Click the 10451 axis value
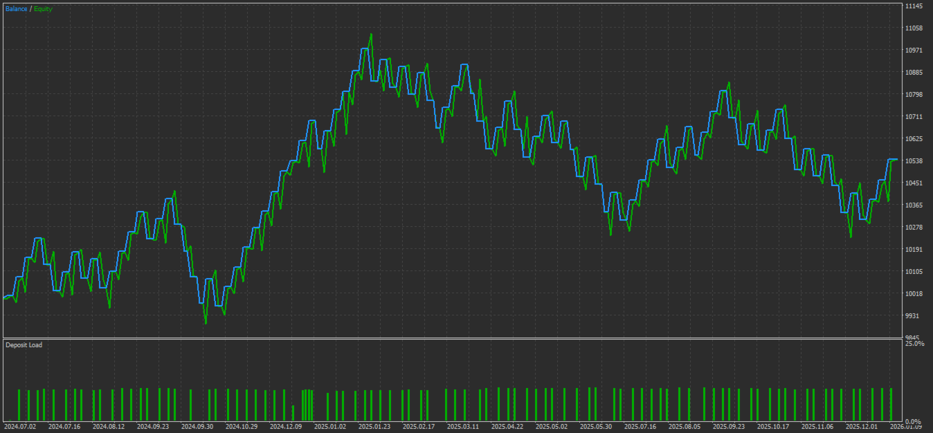Image resolution: width=933 pixels, height=433 pixels. 914,183
